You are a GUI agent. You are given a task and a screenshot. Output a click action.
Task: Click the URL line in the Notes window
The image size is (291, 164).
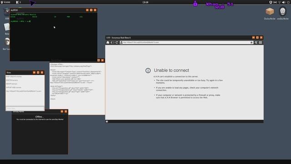tap(24, 91)
